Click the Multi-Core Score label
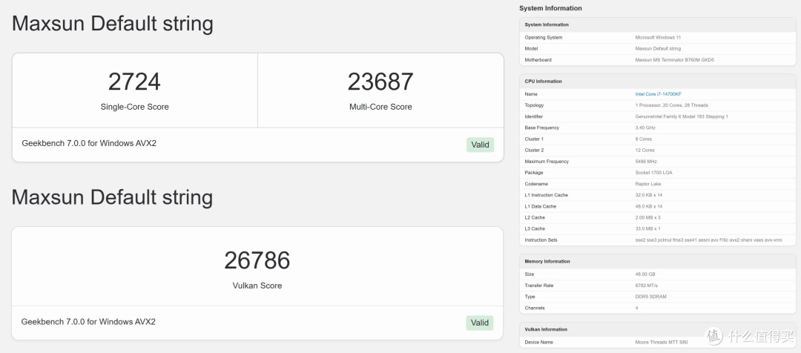801x353 pixels. pyautogui.click(x=380, y=107)
